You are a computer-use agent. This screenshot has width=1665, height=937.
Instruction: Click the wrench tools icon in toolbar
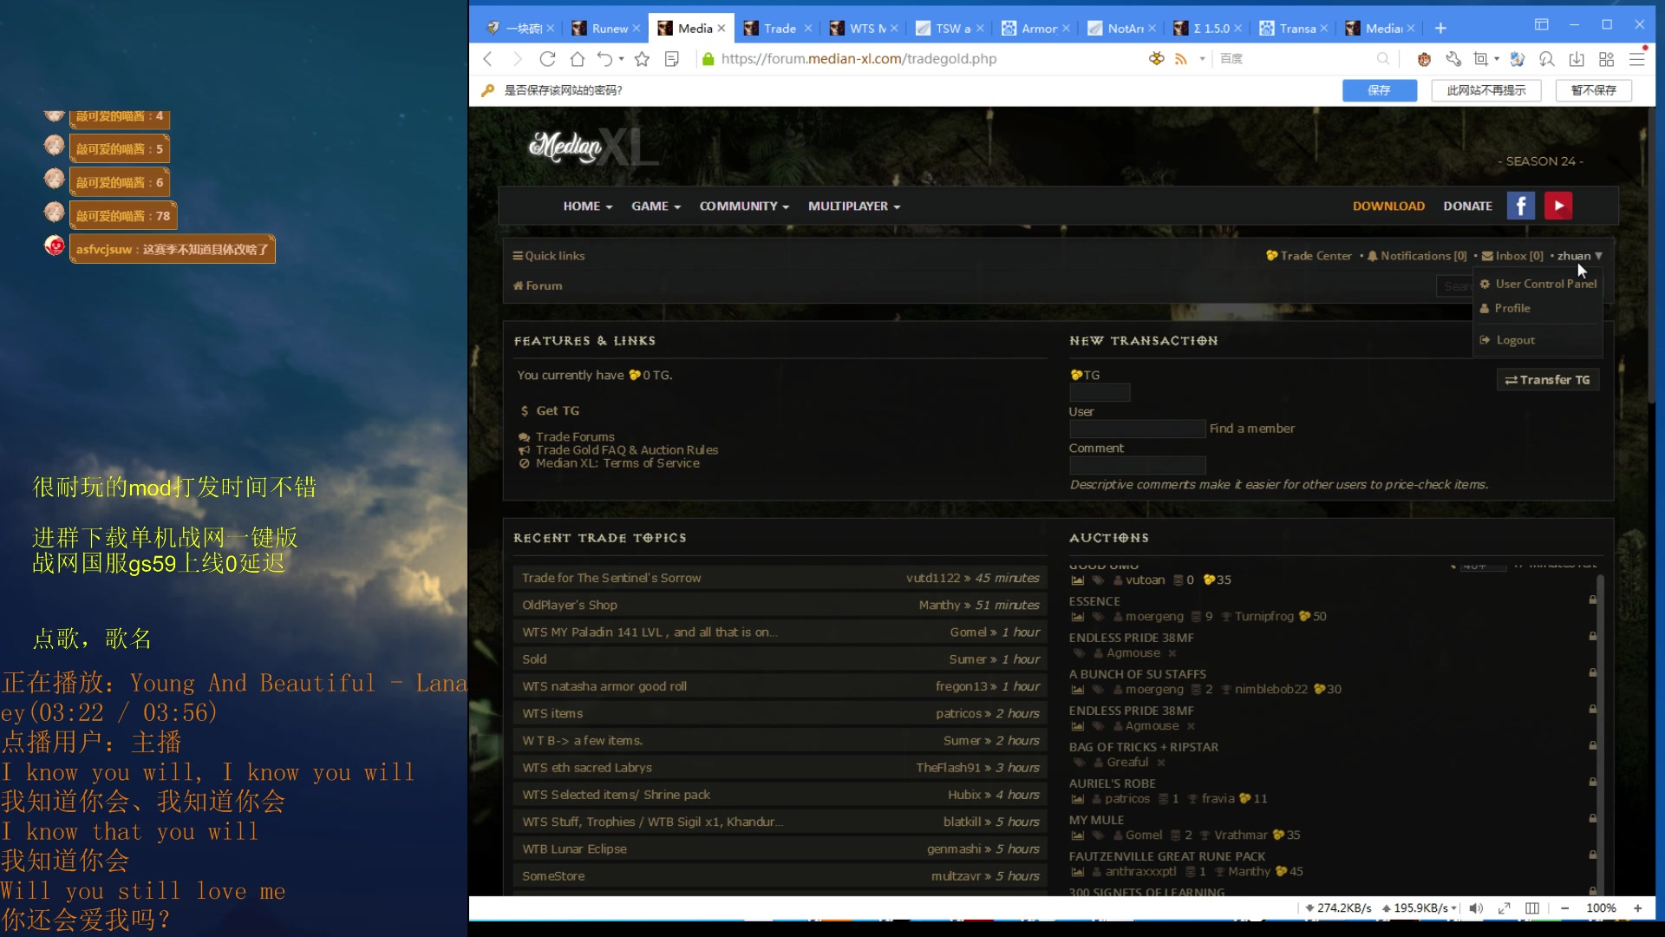1453,59
